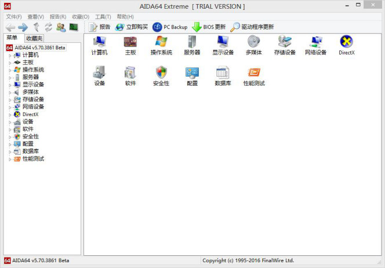Expand the 多媒体 tree node arrow

pyautogui.click(x=10, y=93)
